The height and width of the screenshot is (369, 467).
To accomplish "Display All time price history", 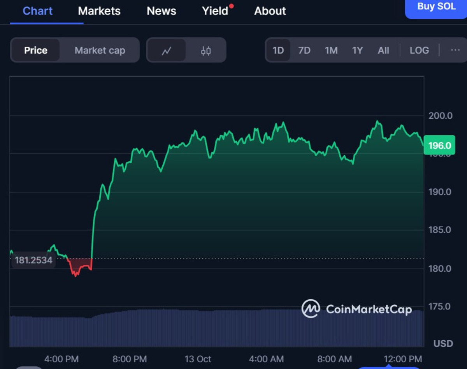I will click(383, 50).
